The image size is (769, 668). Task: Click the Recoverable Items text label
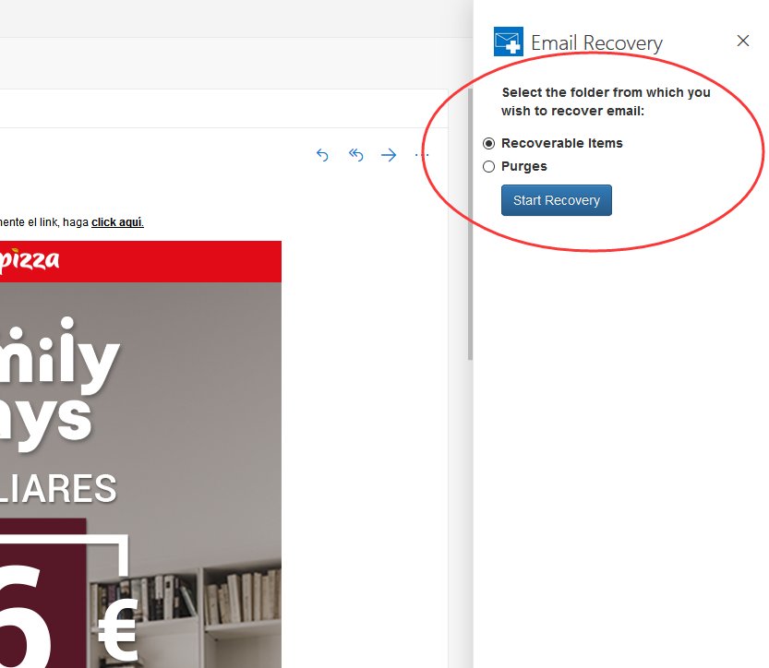[x=561, y=144]
